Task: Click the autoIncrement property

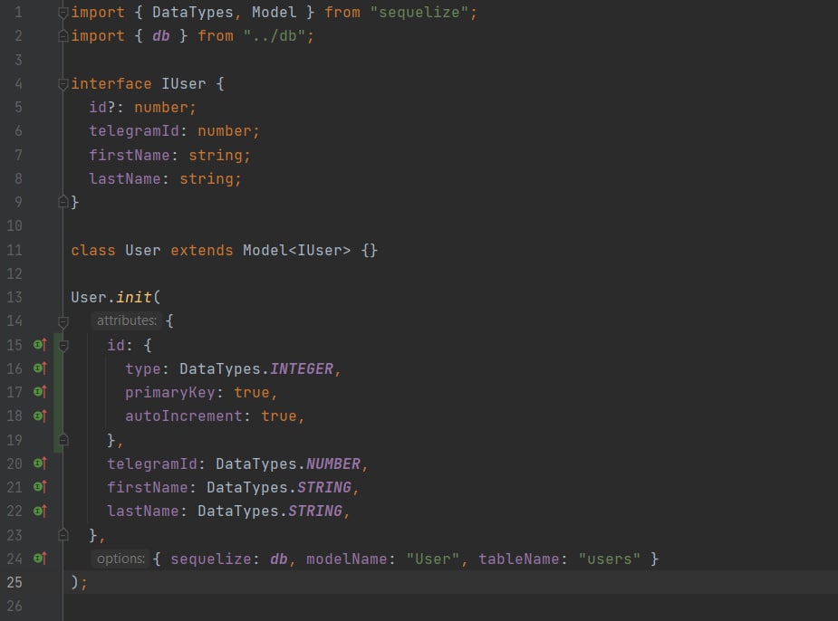Action: click(183, 416)
